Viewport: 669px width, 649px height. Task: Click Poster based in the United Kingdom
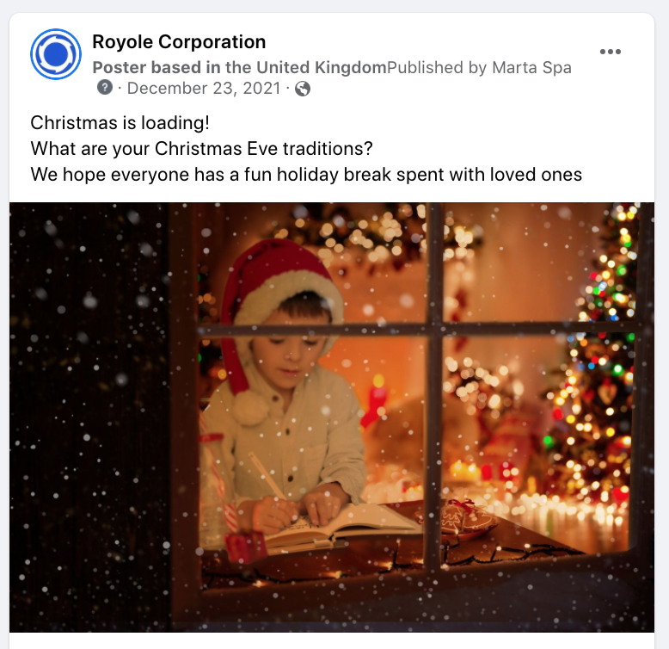click(x=239, y=67)
